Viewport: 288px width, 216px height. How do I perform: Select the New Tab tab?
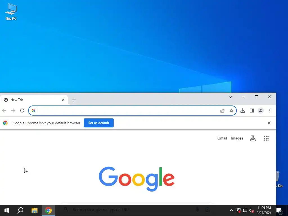pos(34,100)
